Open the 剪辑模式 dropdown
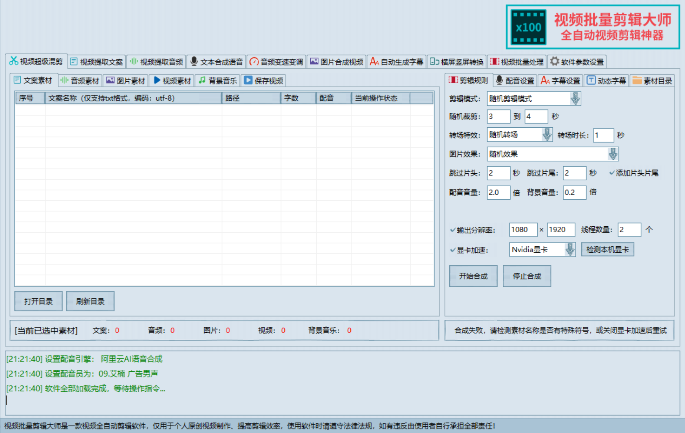Viewport: 685px width, 433px height. (575, 99)
